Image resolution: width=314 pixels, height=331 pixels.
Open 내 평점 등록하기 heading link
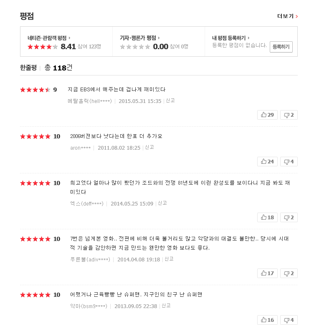tap(230, 38)
